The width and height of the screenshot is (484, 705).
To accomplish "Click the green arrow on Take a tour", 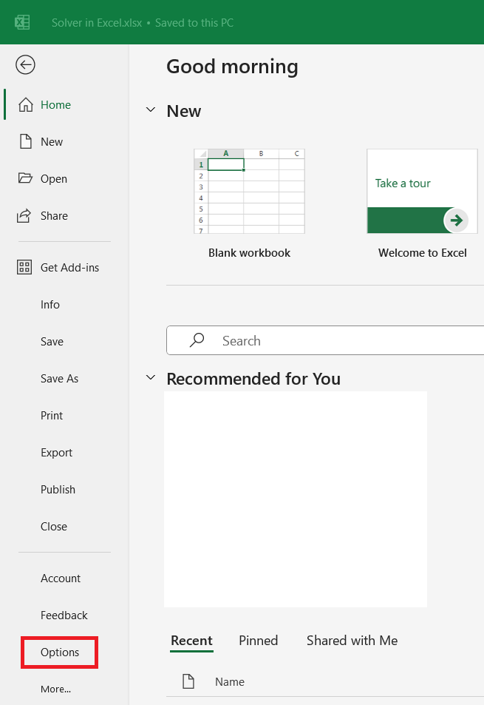I will click(x=456, y=220).
